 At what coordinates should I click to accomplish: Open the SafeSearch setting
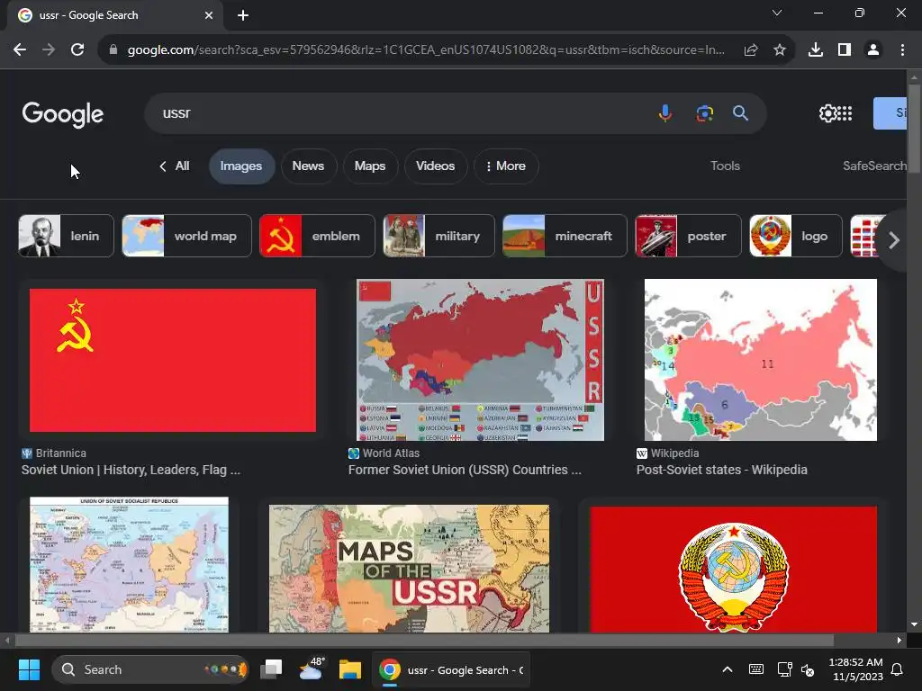874,166
